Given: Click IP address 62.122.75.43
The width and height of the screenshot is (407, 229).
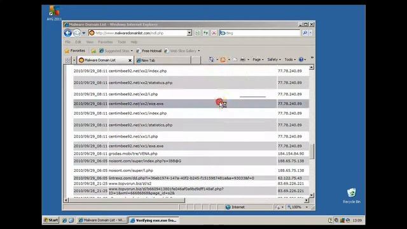Looking at the screenshot, I should [290, 178].
